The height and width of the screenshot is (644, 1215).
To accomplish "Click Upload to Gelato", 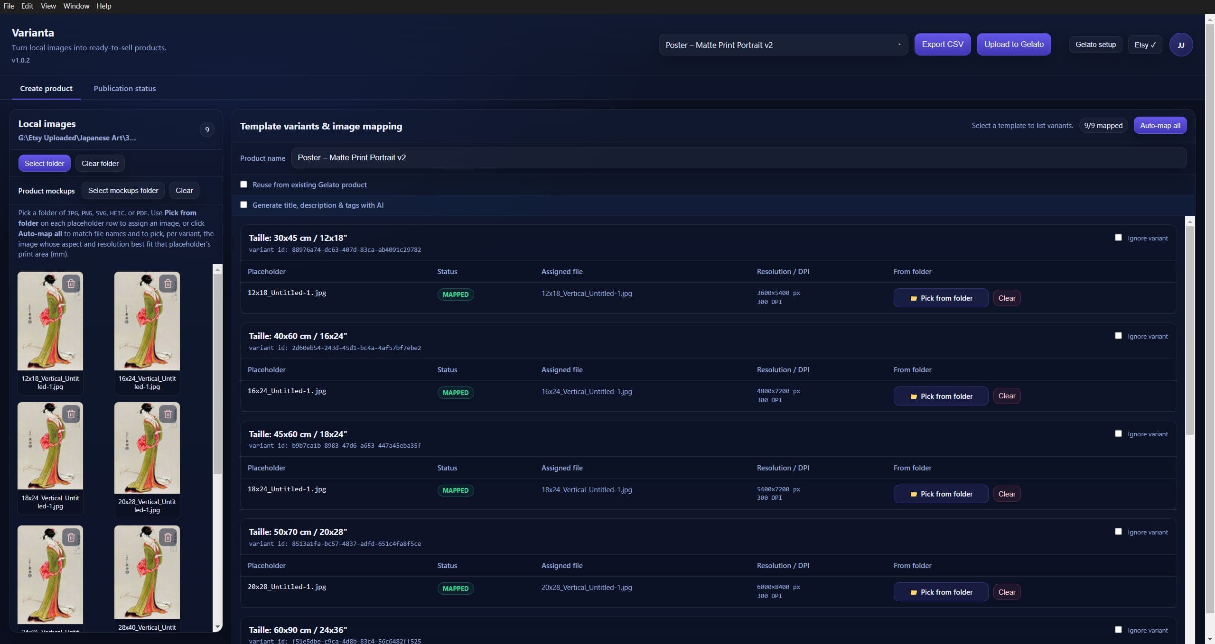I will (1014, 45).
